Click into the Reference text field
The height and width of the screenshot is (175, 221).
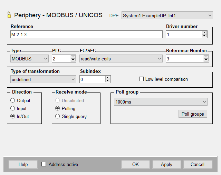tap(86, 35)
